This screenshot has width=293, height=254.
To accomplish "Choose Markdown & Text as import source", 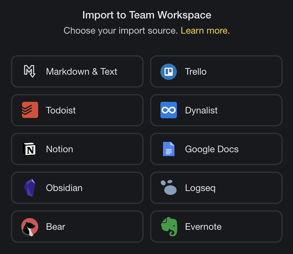I will (81, 71).
